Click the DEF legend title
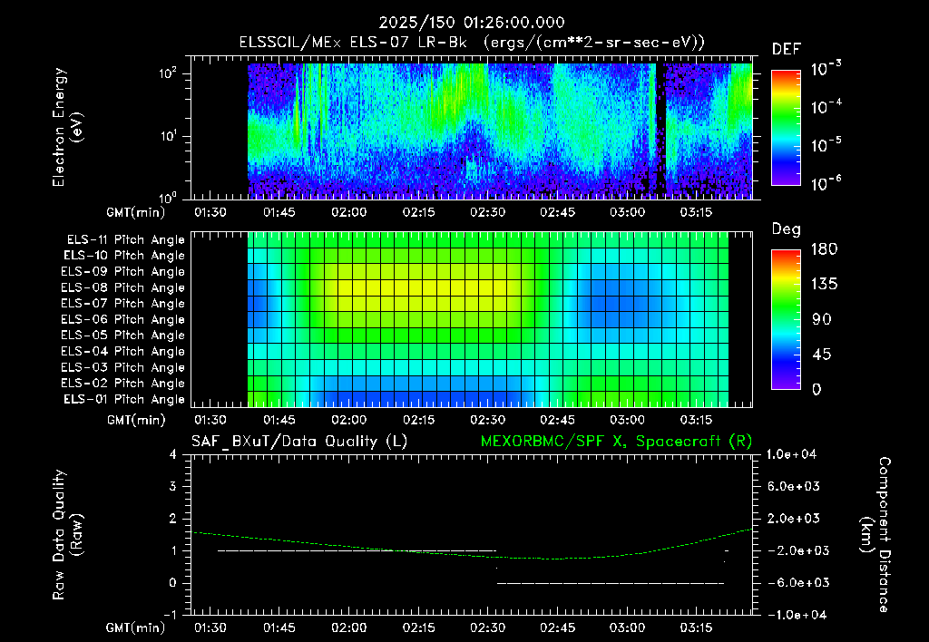Screen dimensions: 929x642 coord(787,50)
